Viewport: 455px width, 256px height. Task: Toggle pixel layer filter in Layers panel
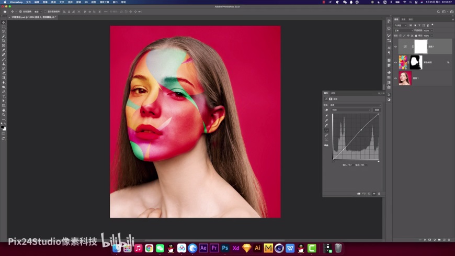coord(411,25)
